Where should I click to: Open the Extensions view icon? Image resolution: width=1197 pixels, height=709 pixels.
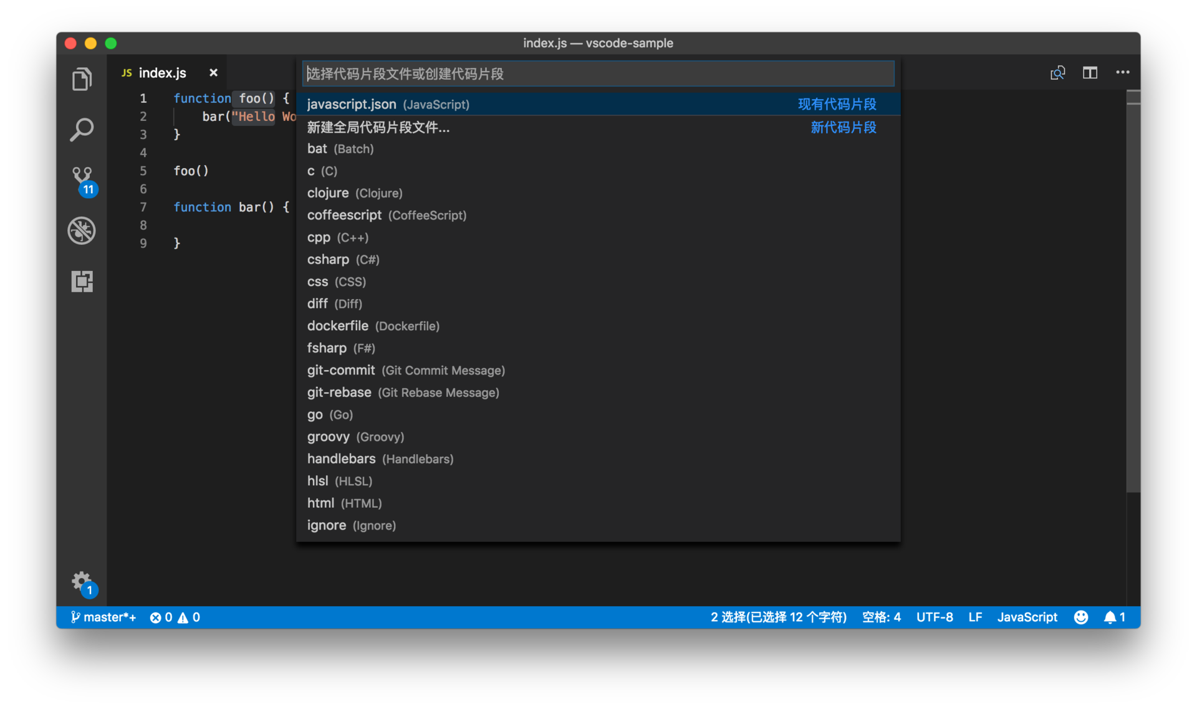pos(82,281)
